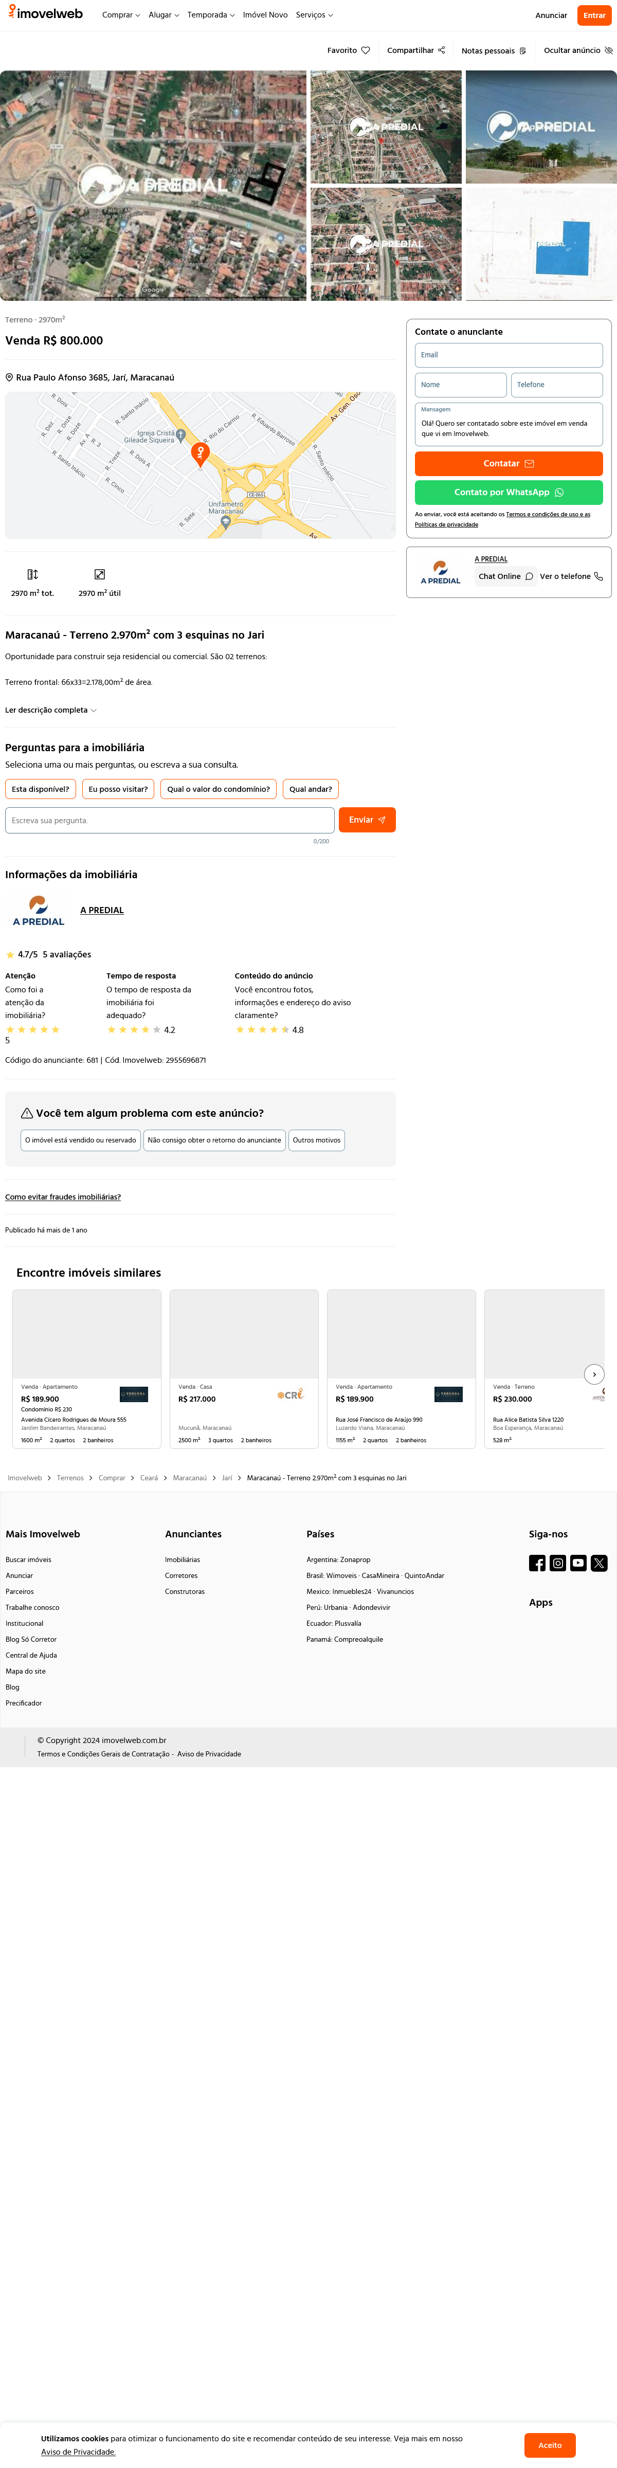The height and width of the screenshot is (2468, 617).
Task: Click the Favorito heart icon
Action: [x=365, y=51]
